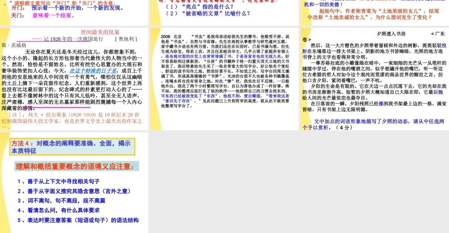Open the slide explaining 开门 and 关门

click(74, 13)
